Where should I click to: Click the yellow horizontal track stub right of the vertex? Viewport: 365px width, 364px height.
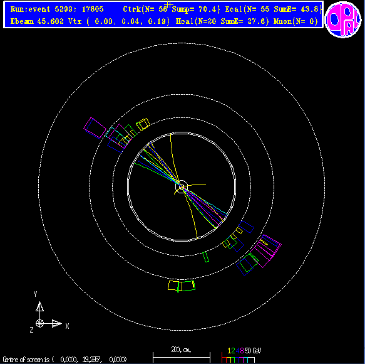(x=196, y=185)
